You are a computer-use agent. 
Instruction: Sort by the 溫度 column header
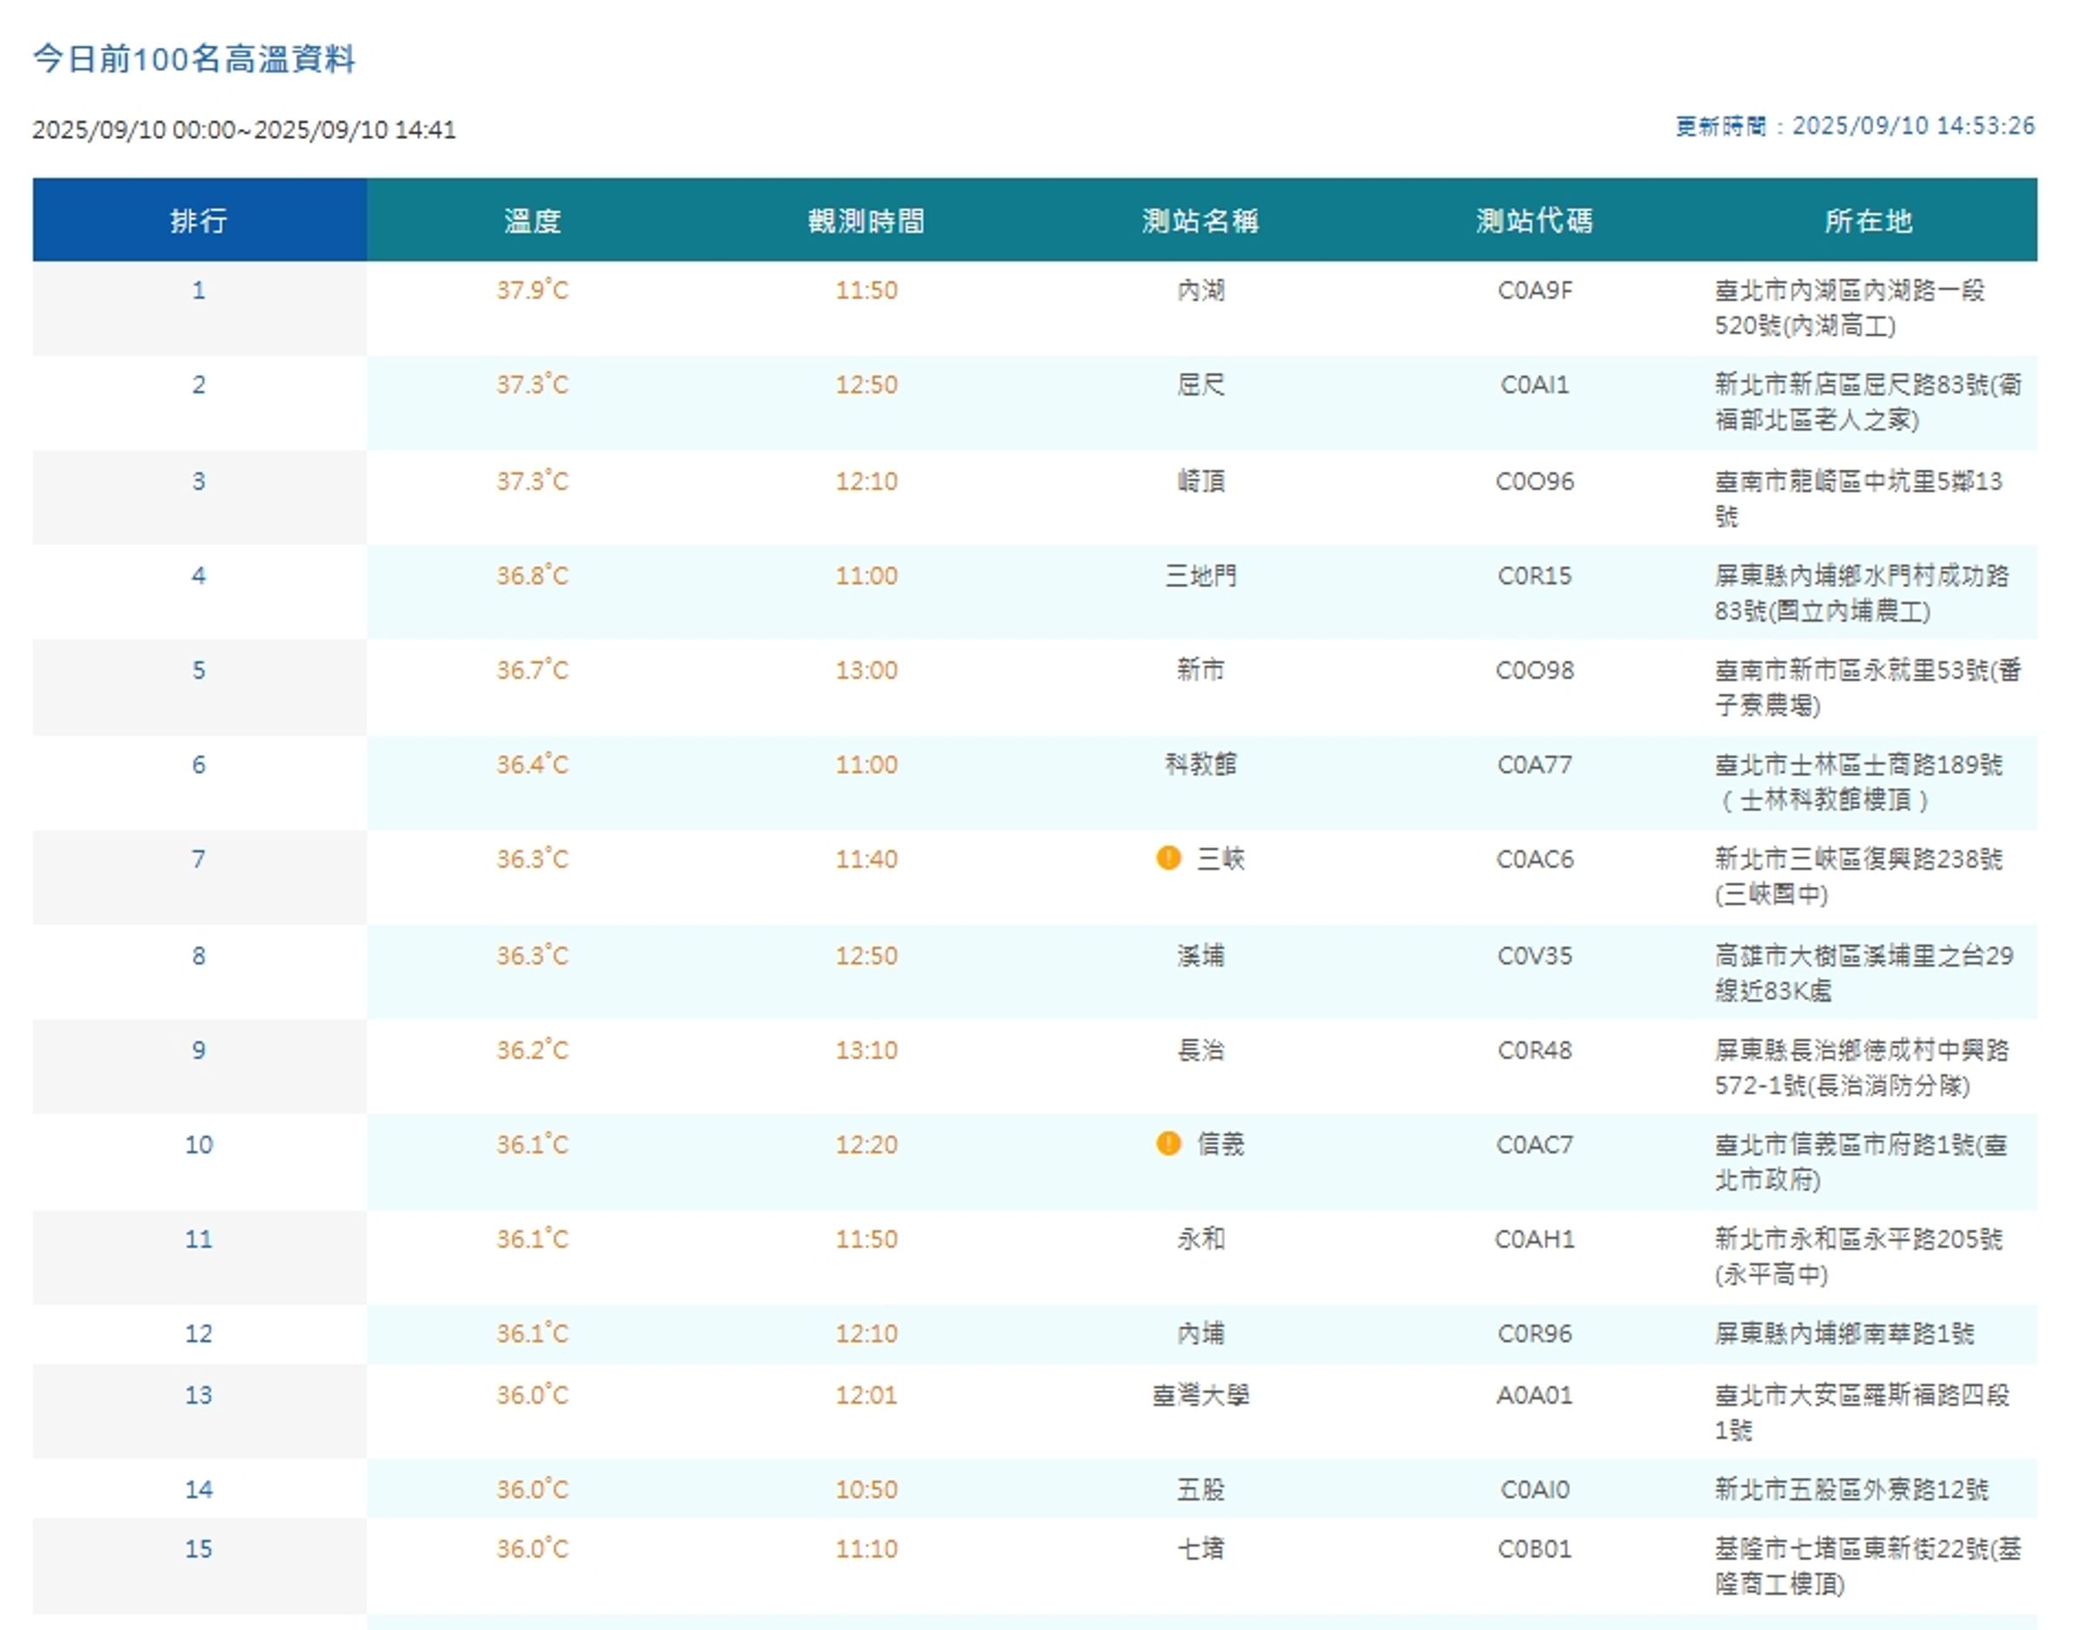533,220
